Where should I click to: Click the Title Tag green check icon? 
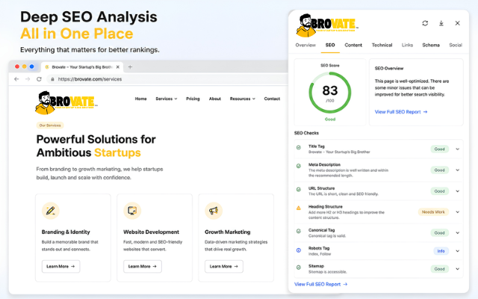[x=299, y=148]
